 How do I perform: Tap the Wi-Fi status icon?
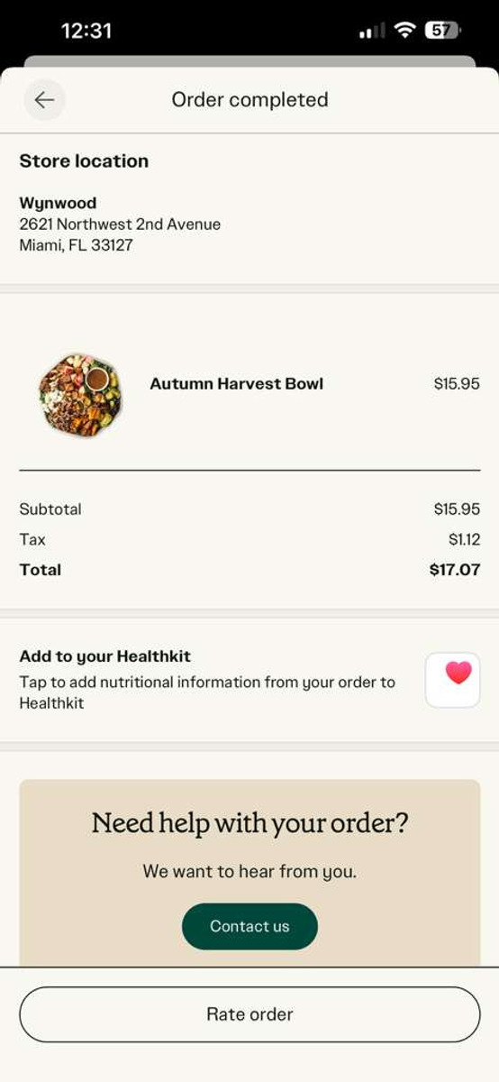point(405,31)
